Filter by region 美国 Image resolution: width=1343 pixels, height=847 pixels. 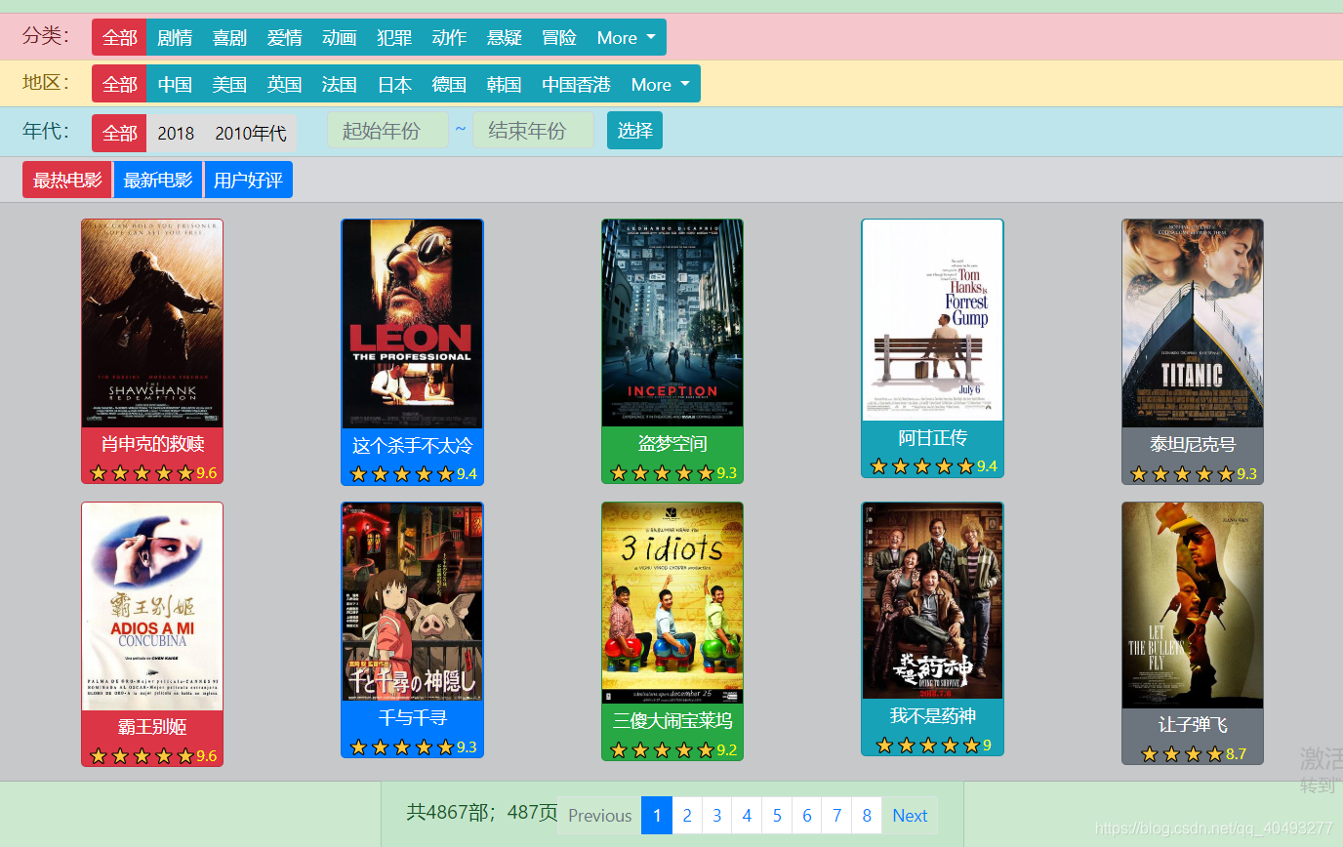[229, 84]
